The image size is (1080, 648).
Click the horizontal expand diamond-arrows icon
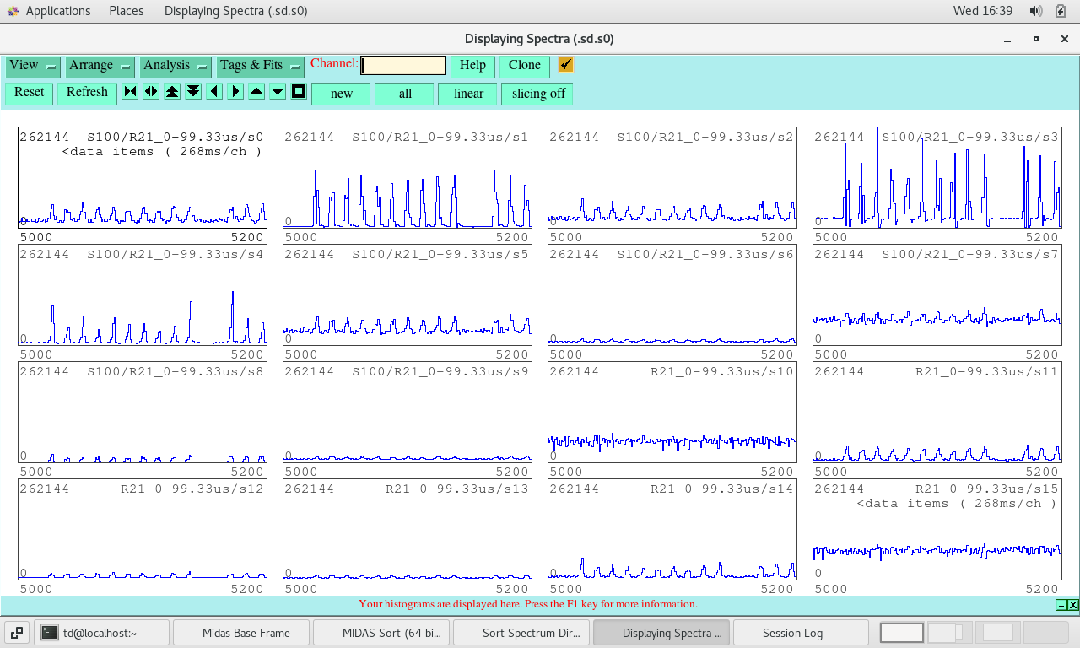(x=151, y=92)
